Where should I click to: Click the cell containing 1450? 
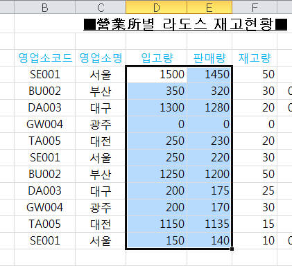(209, 75)
